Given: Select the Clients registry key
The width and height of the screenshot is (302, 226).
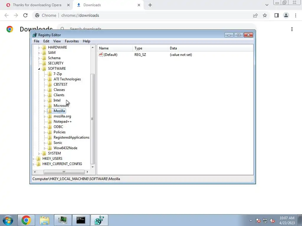Looking at the screenshot, I should (x=59, y=95).
